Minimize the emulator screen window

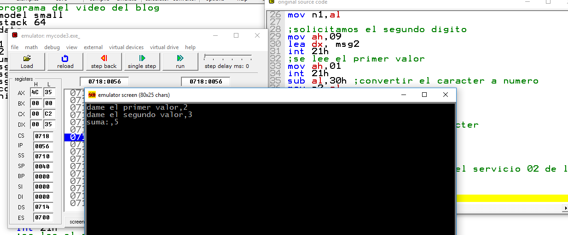point(404,95)
